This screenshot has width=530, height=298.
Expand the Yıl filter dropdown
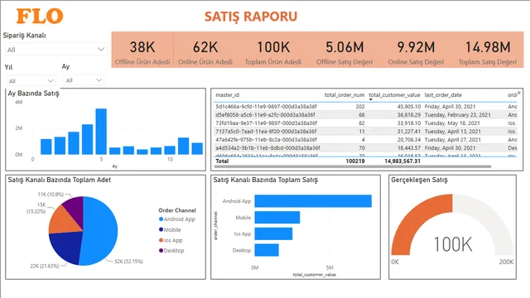(x=31, y=81)
